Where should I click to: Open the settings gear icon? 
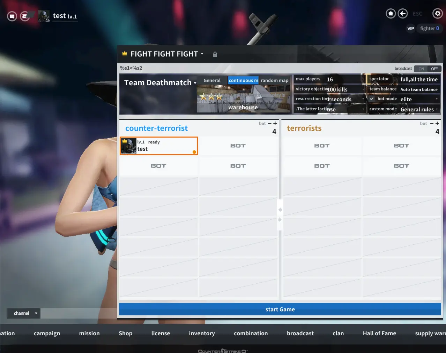[x=438, y=14]
